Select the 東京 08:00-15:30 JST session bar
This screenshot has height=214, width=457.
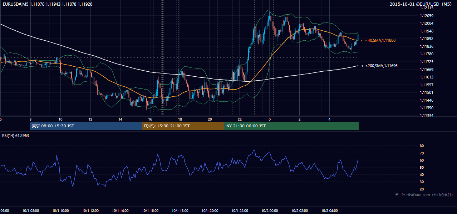point(86,126)
